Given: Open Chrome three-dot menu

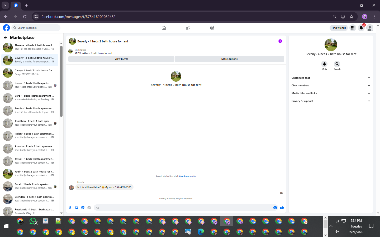Looking at the screenshot, I should (374, 17).
